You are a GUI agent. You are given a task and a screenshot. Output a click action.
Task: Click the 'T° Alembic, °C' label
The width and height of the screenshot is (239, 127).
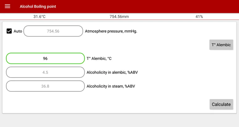click(x=99, y=59)
